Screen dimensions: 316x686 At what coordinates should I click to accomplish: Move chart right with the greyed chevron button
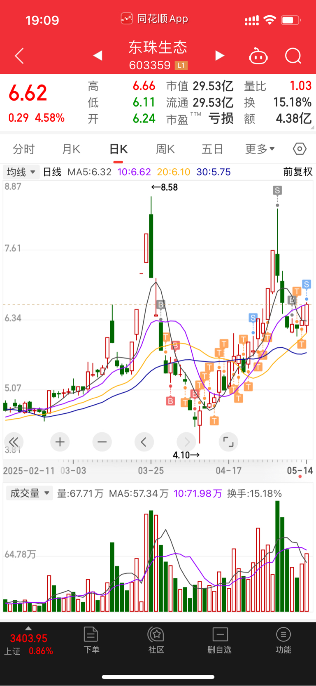[x=186, y=442]
